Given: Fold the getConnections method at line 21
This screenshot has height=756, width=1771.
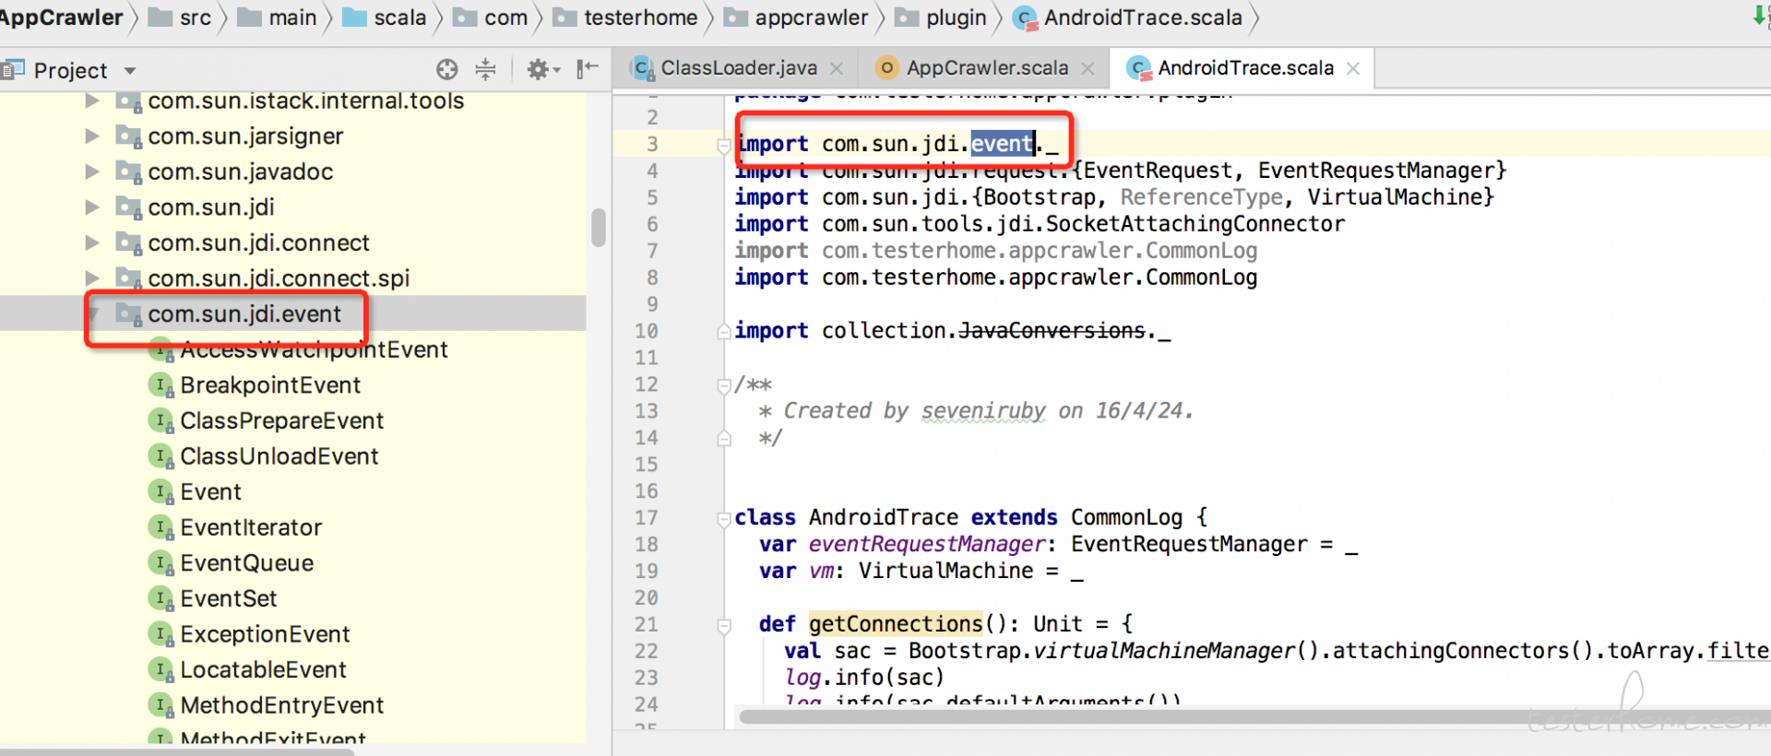Looking at the screenshot, I should click(724, 625).
